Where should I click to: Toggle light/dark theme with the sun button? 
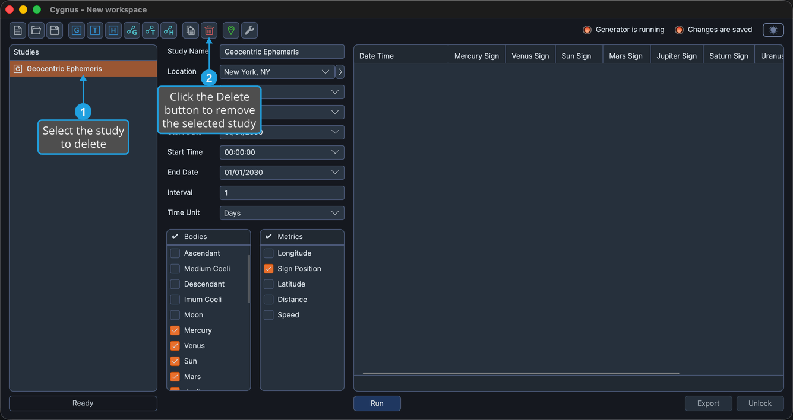[773, 30]
